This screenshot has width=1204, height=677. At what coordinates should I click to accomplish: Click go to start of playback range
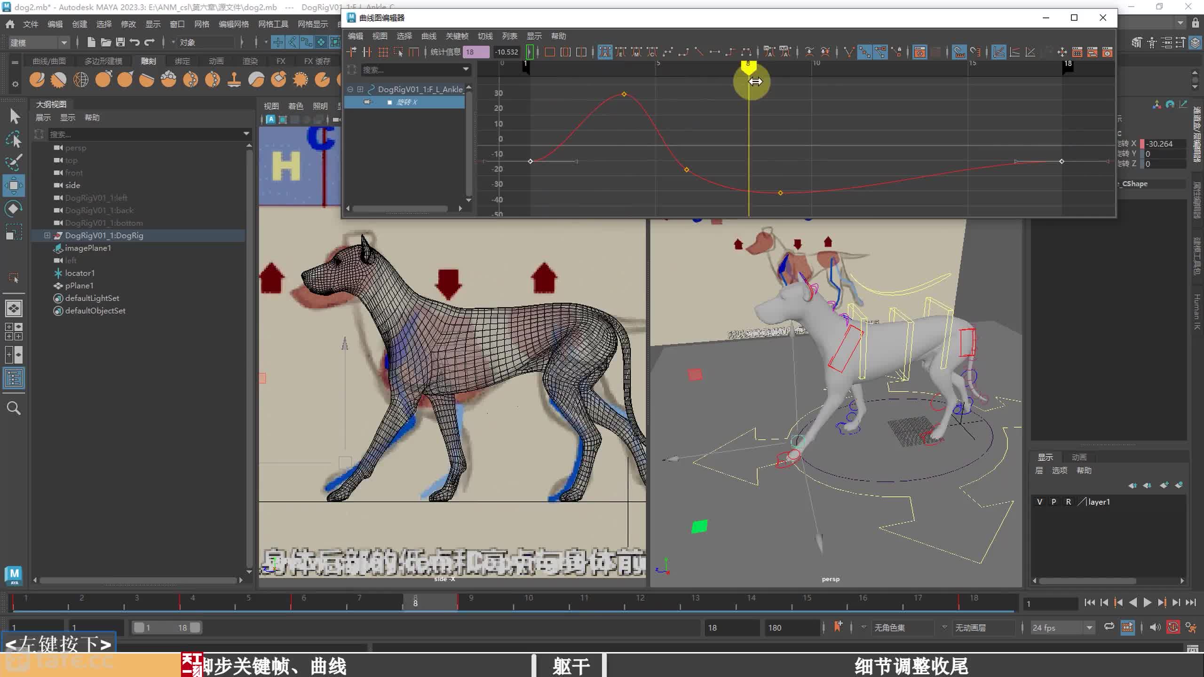coord(1090,603)
